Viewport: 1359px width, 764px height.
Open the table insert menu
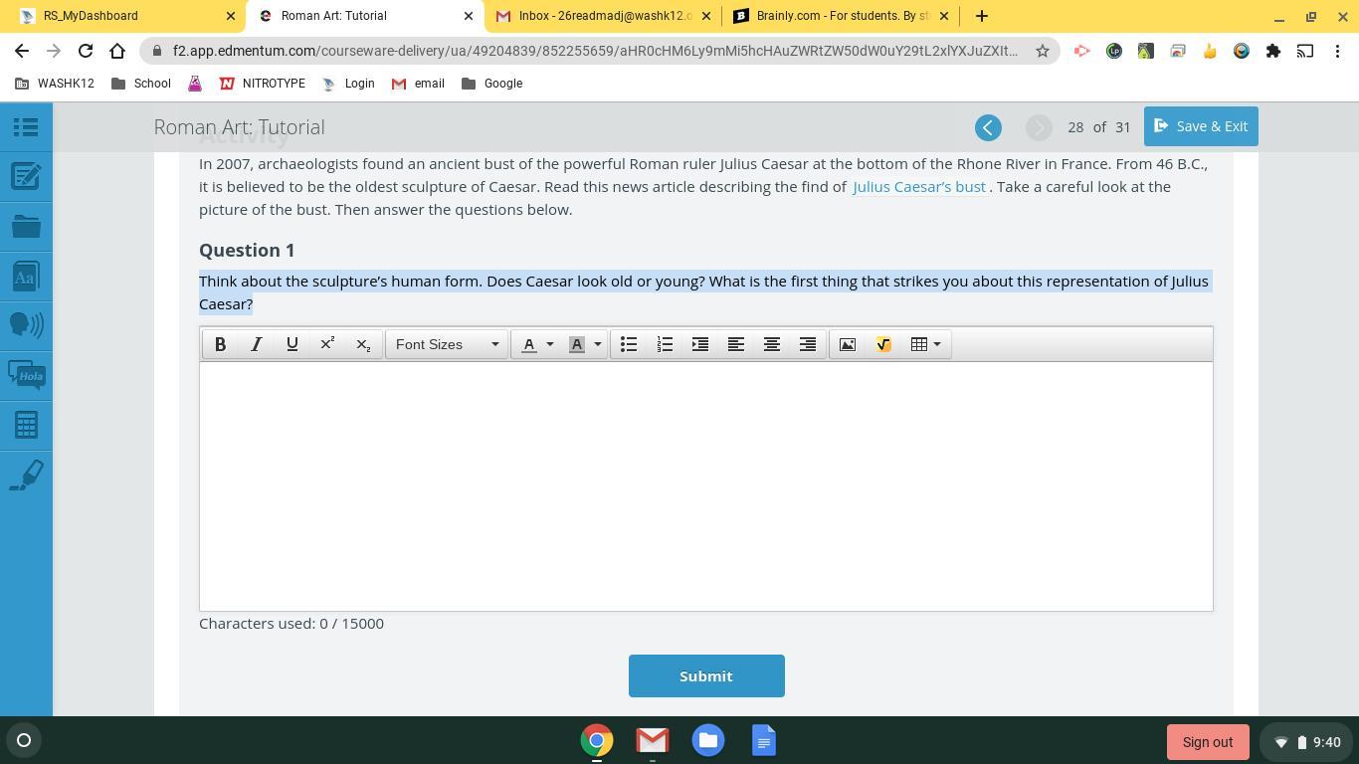point(925,344)
